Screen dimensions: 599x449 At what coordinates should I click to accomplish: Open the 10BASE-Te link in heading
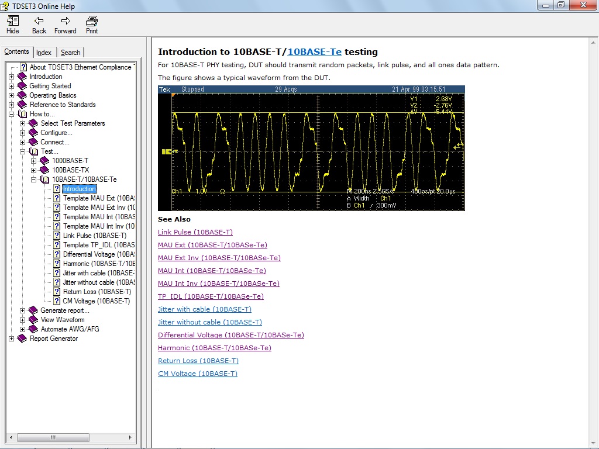click(314, 52)
